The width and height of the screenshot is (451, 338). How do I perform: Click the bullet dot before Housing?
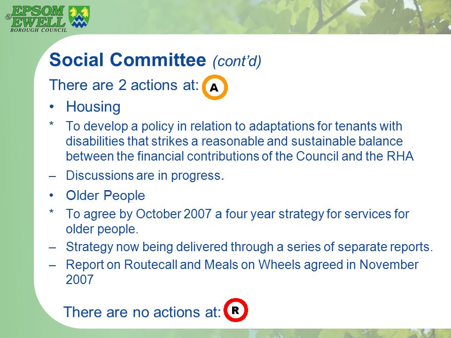(x=52, y=107)
